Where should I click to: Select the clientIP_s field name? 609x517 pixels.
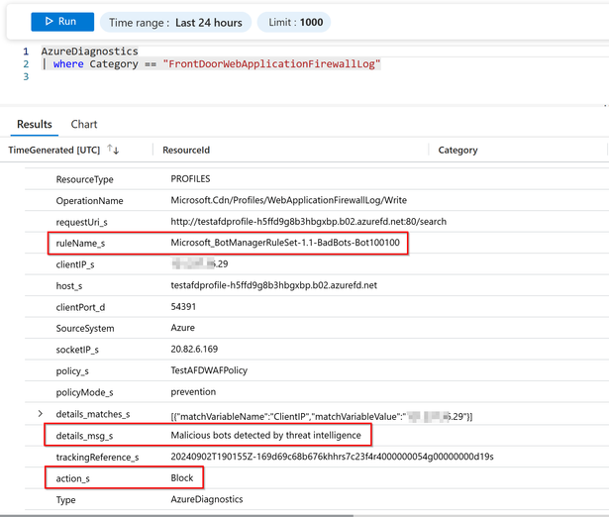pyautogui.click(x=75, y=264)
